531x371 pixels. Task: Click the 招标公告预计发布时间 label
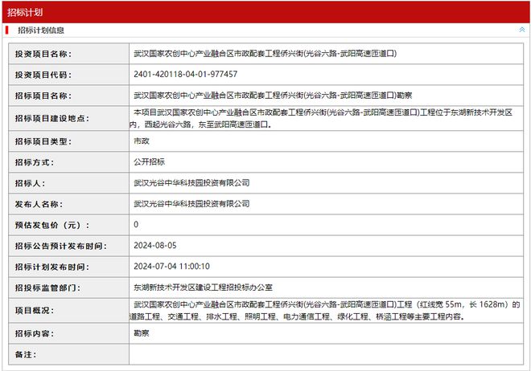tap(60, 247)
